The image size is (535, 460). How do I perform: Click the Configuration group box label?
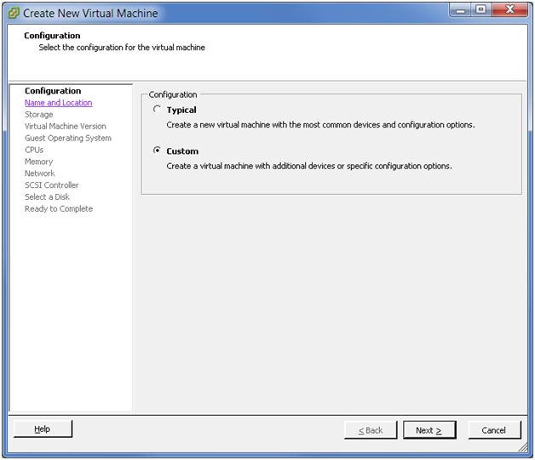click(173, 94)
